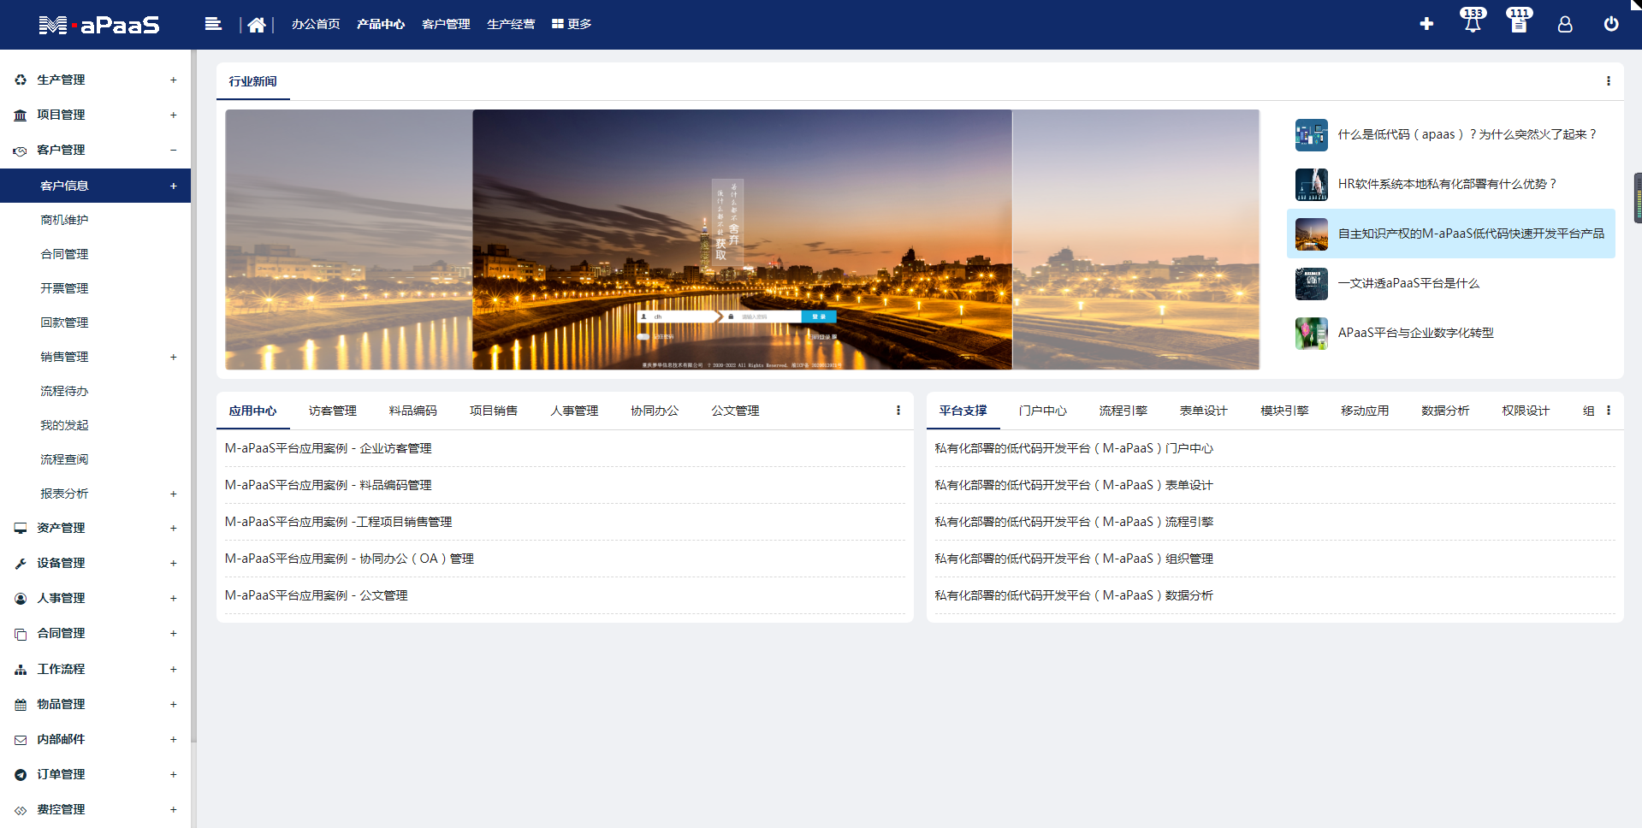Click 合同管理 copy icon in sidebar

point(21,634)
